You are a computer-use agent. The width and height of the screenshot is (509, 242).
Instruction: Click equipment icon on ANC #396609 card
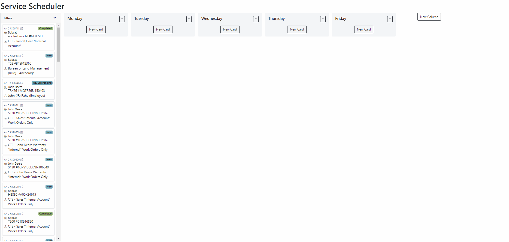point(5,137)
